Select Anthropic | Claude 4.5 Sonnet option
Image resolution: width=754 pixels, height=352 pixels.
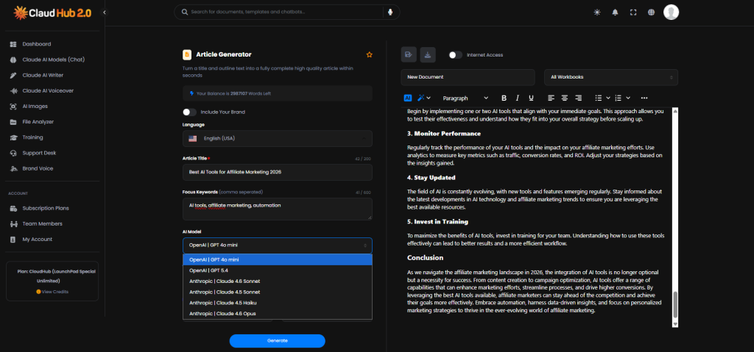click(278, 292)
